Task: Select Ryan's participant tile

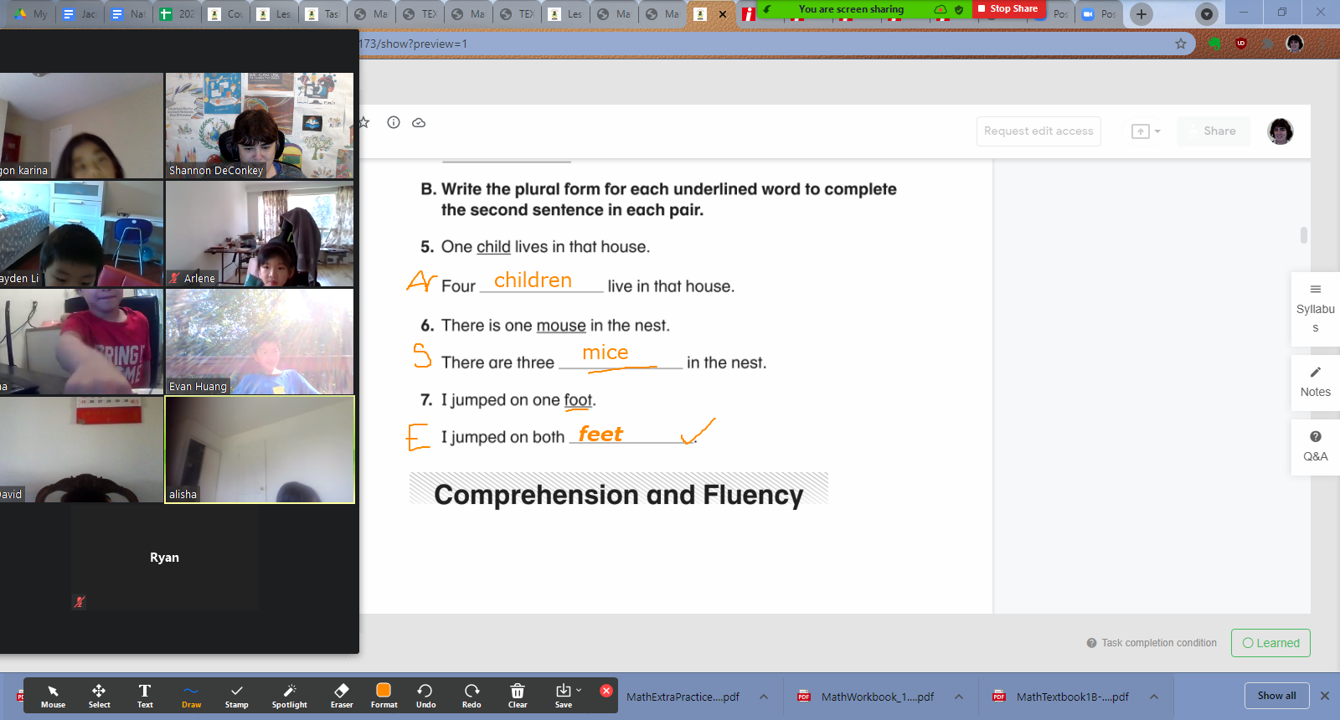Action: pos(165,558)
